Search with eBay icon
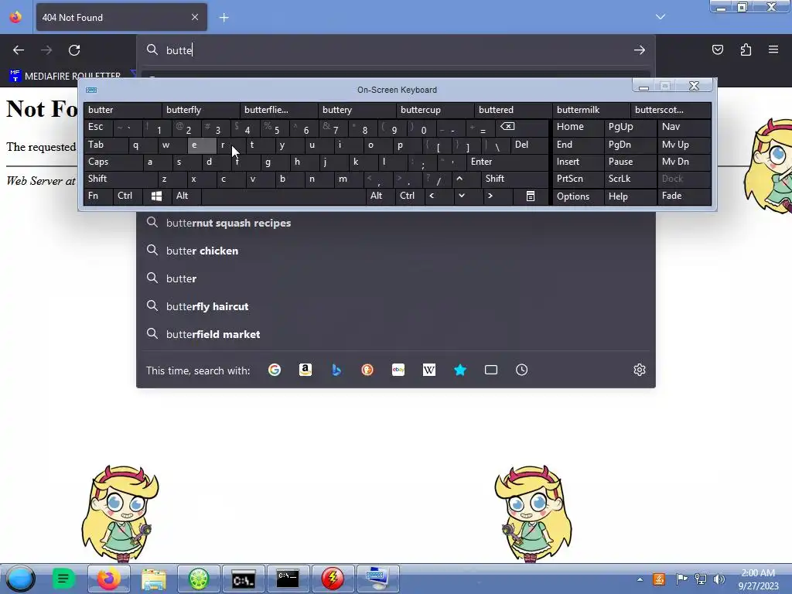The height and width of the screenshot is (594, 792). 398,370
